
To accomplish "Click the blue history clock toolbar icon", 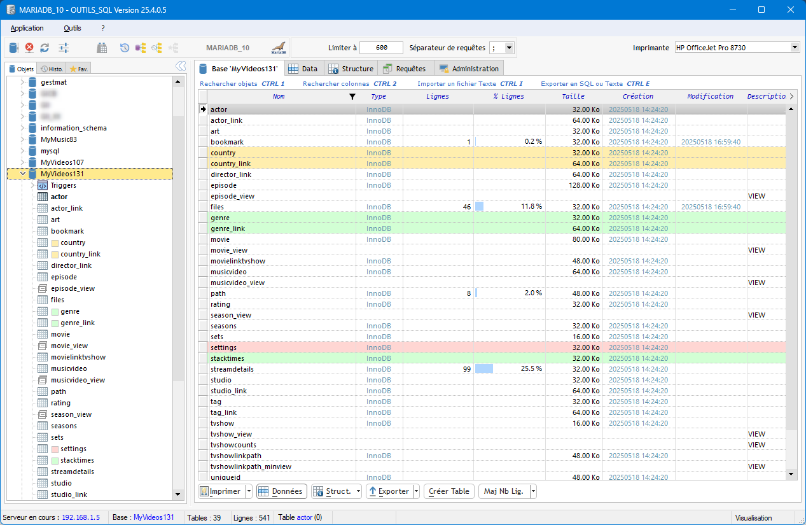I will click(x=125, y=48).
